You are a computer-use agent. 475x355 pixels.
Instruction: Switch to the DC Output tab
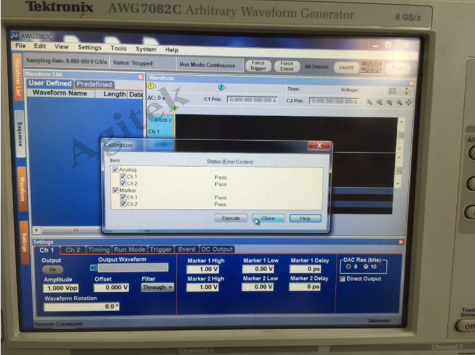tap(217, 249)
